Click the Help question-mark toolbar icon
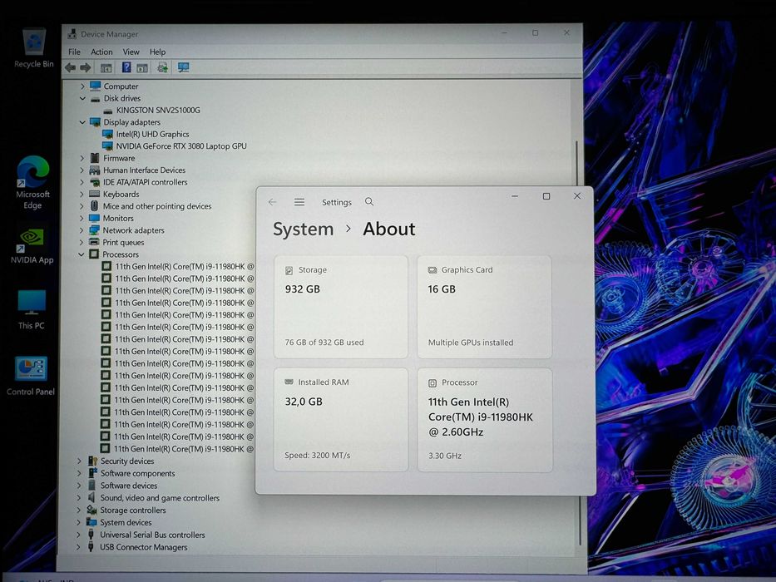This screenshot has width=776, height=582. click(x=126, y=67)
